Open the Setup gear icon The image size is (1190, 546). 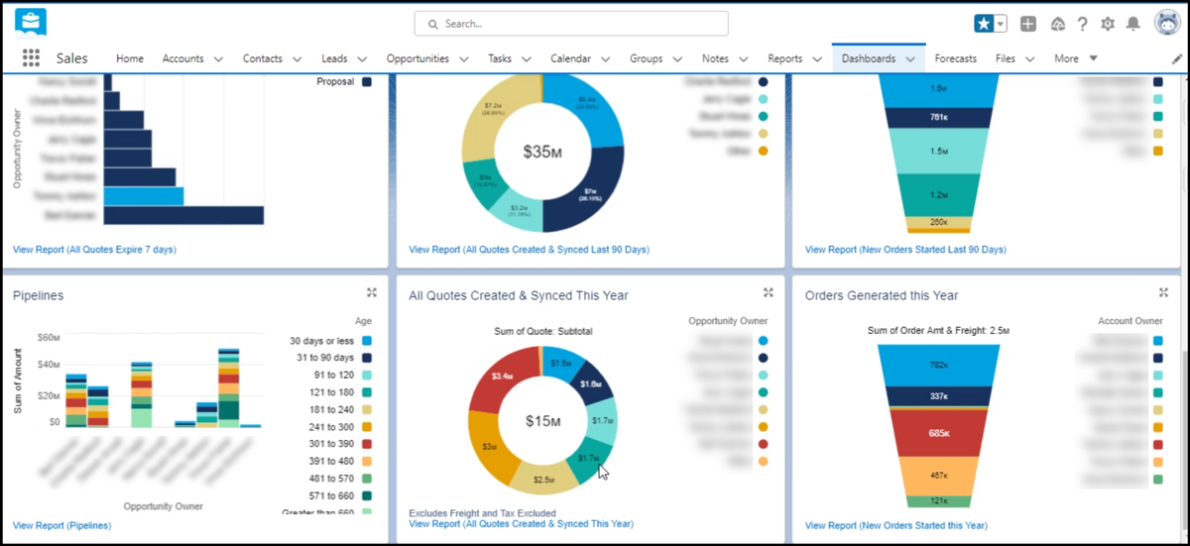click(x=1108, y=24)
